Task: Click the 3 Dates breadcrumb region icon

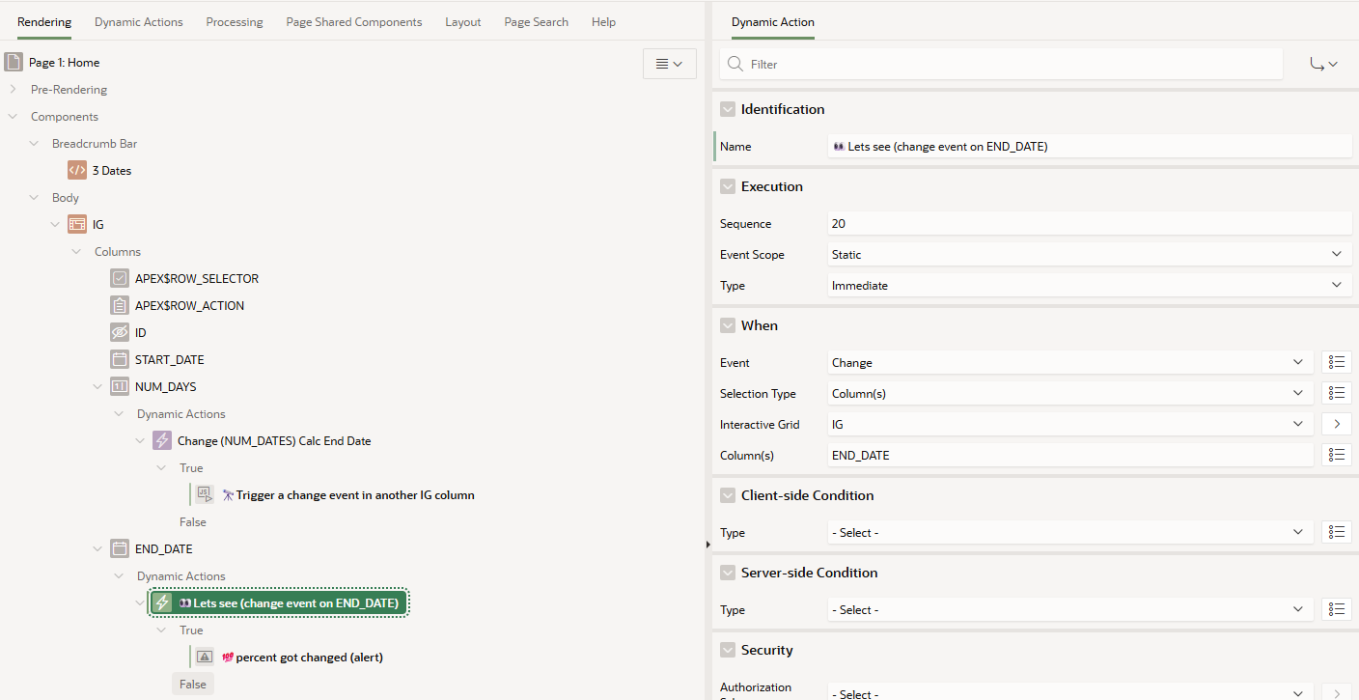Action: click(x=77, y=171)
